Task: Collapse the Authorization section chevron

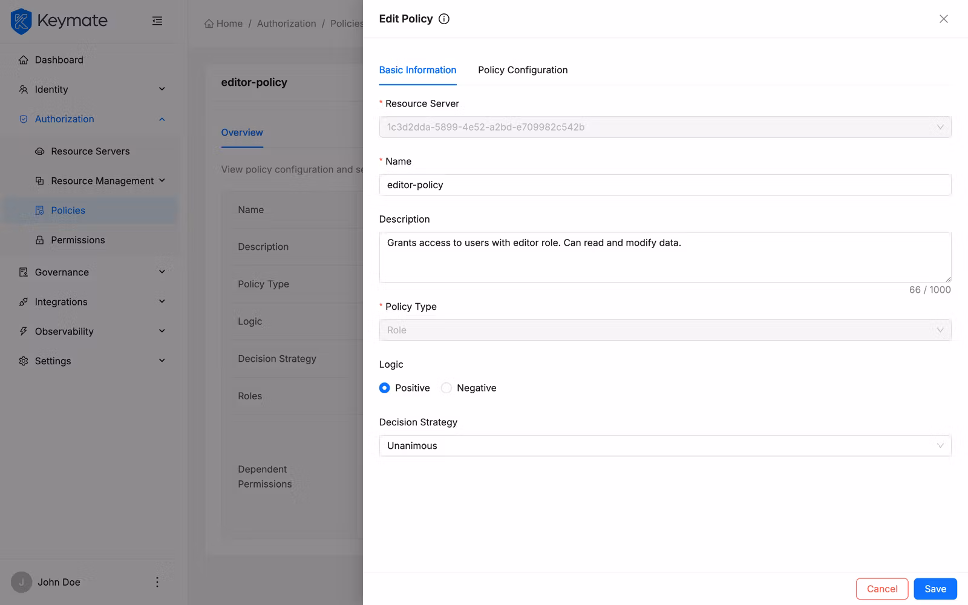Action: (x=162, y=119)
